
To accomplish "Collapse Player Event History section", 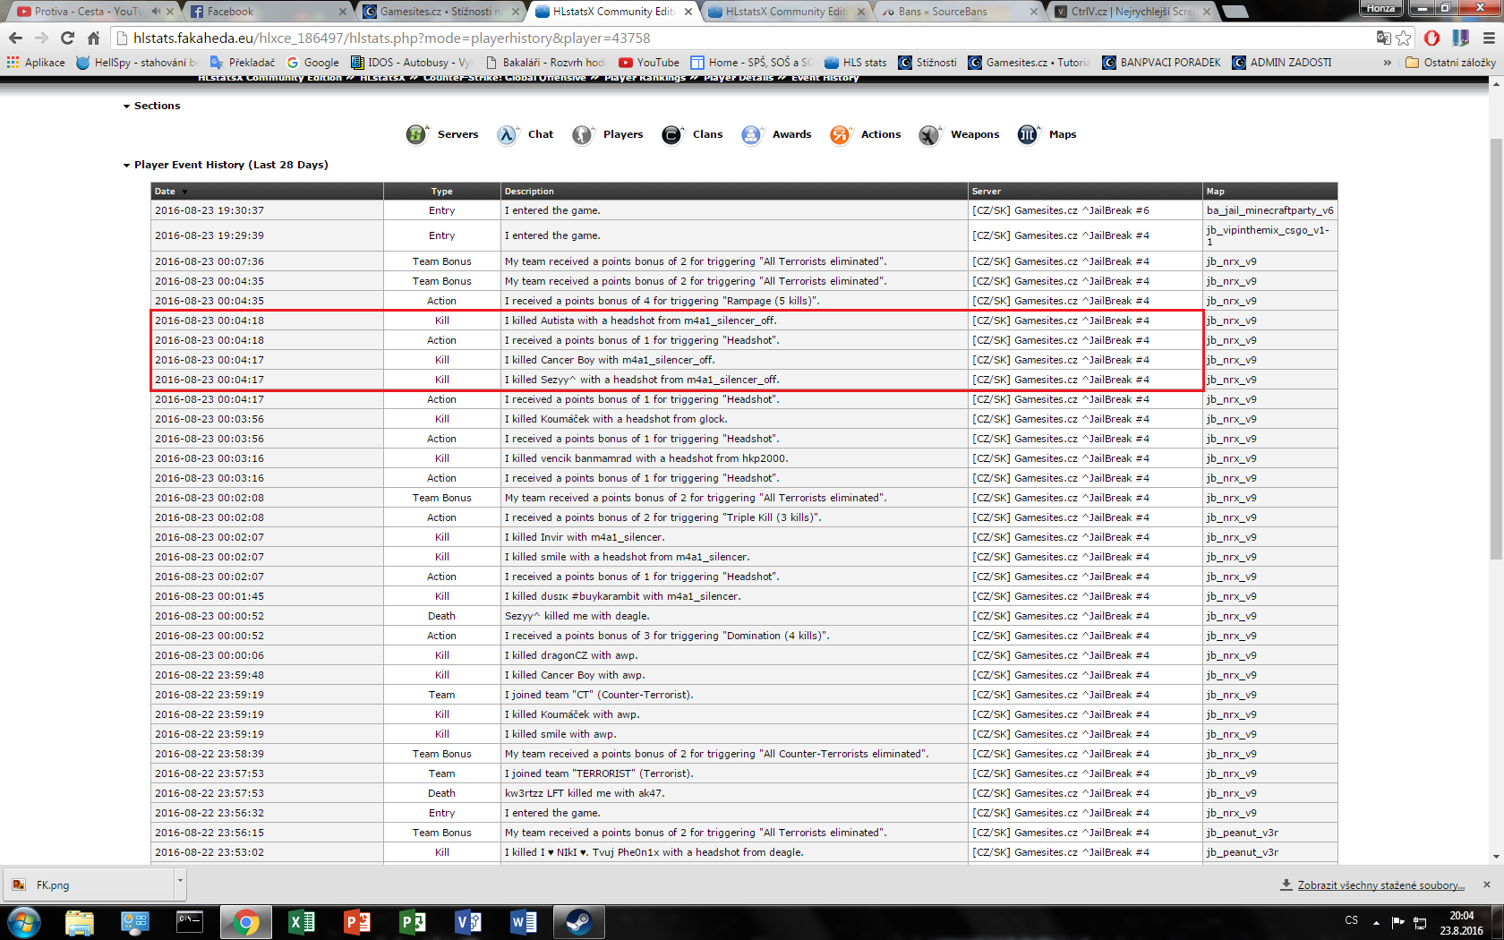I will [x=127, y=166].
